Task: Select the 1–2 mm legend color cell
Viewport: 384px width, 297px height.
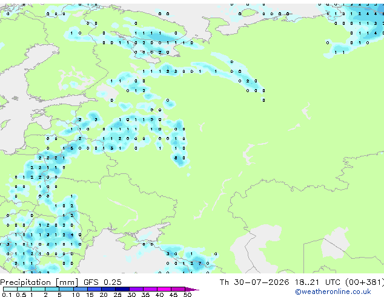Action: [38, 289]
